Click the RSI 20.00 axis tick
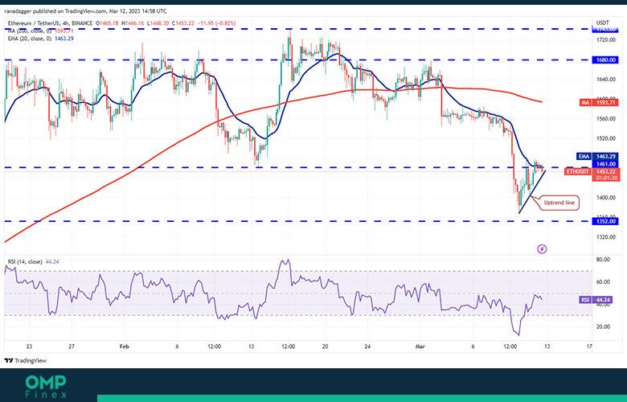This screenshot has height=402, width=627. click(x=603, y=326)
